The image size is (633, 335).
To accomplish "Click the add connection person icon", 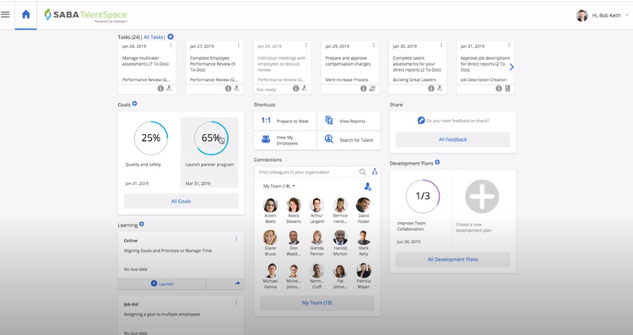I will tap(367, 186).
